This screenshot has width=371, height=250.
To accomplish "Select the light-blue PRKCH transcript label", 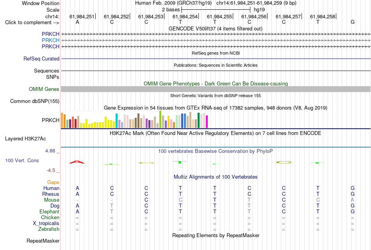I will [x=50, y=41].
